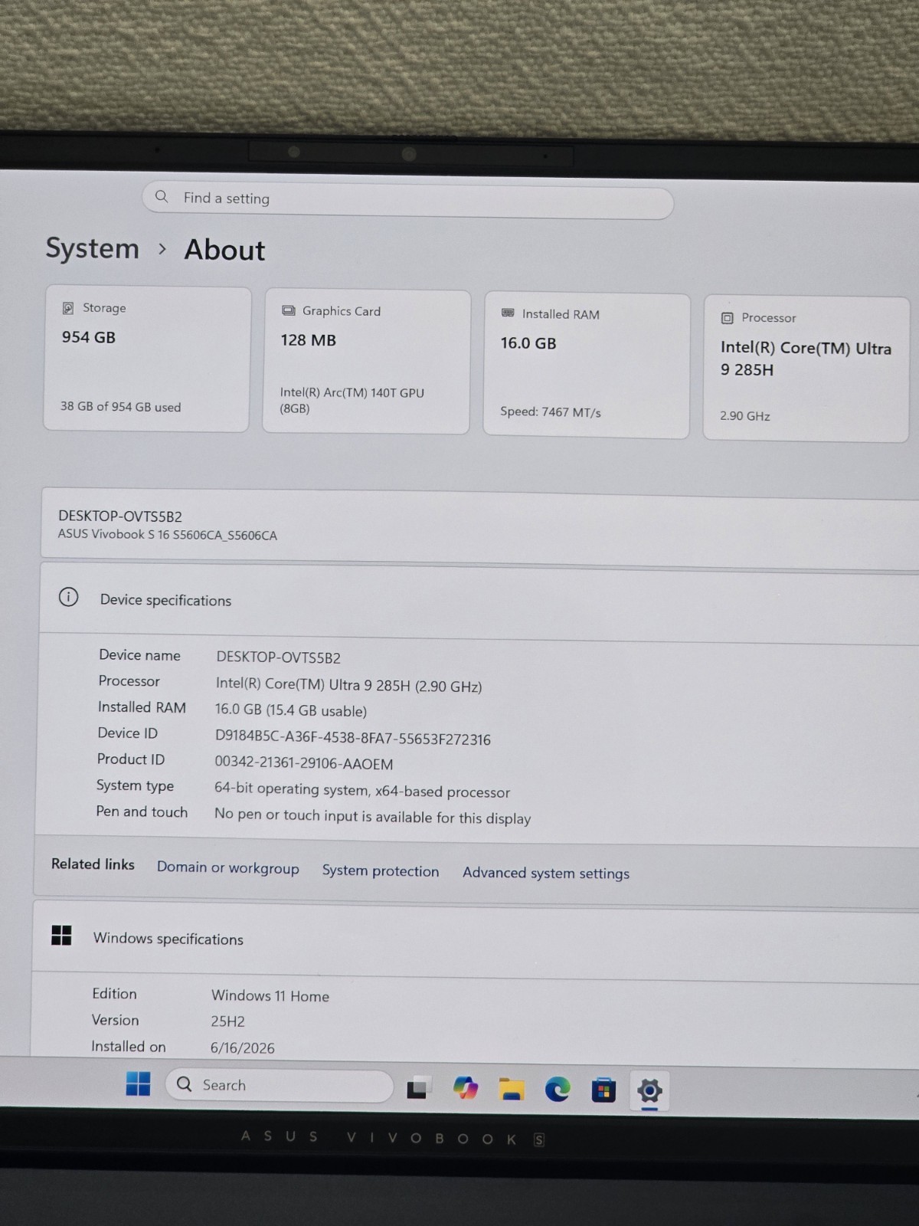The image size is (919, 1226).
Task: Click the About breadcrumb heading
Action: tap(224, 250)
